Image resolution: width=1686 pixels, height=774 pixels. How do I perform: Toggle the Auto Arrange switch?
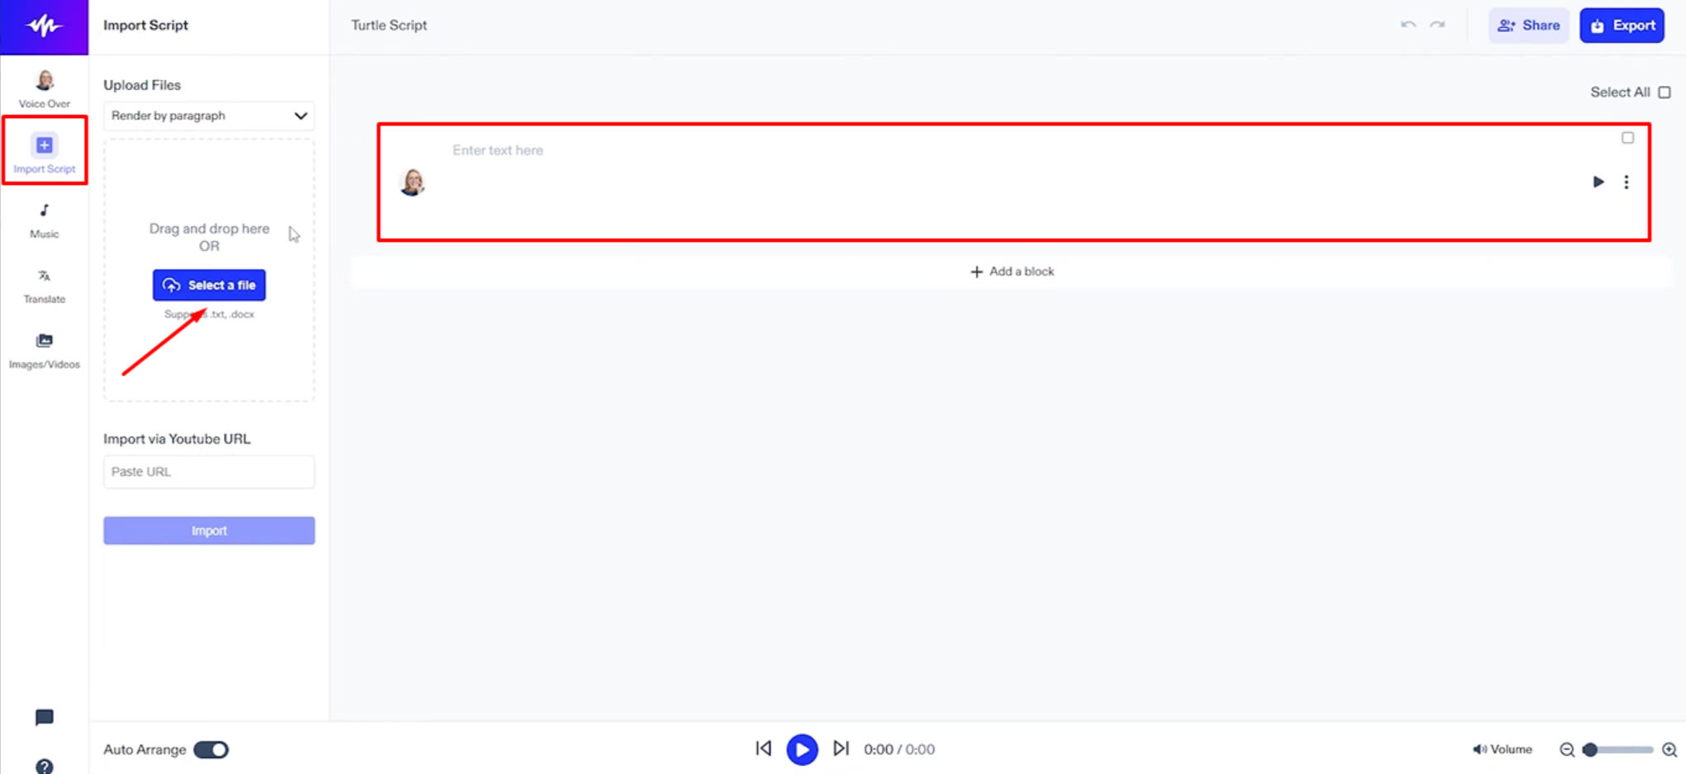pos(211,749)
